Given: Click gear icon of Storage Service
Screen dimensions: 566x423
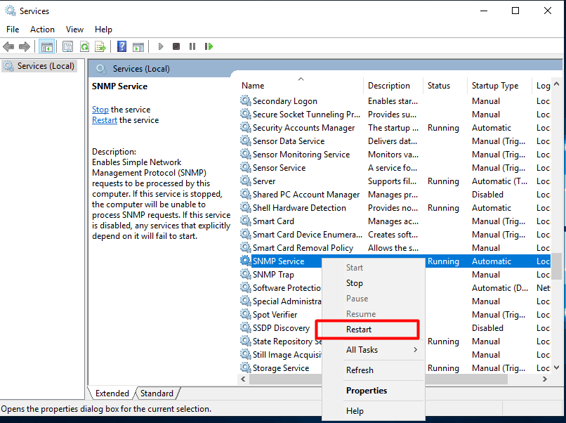Looking at the screenshot, I should 246,368.
